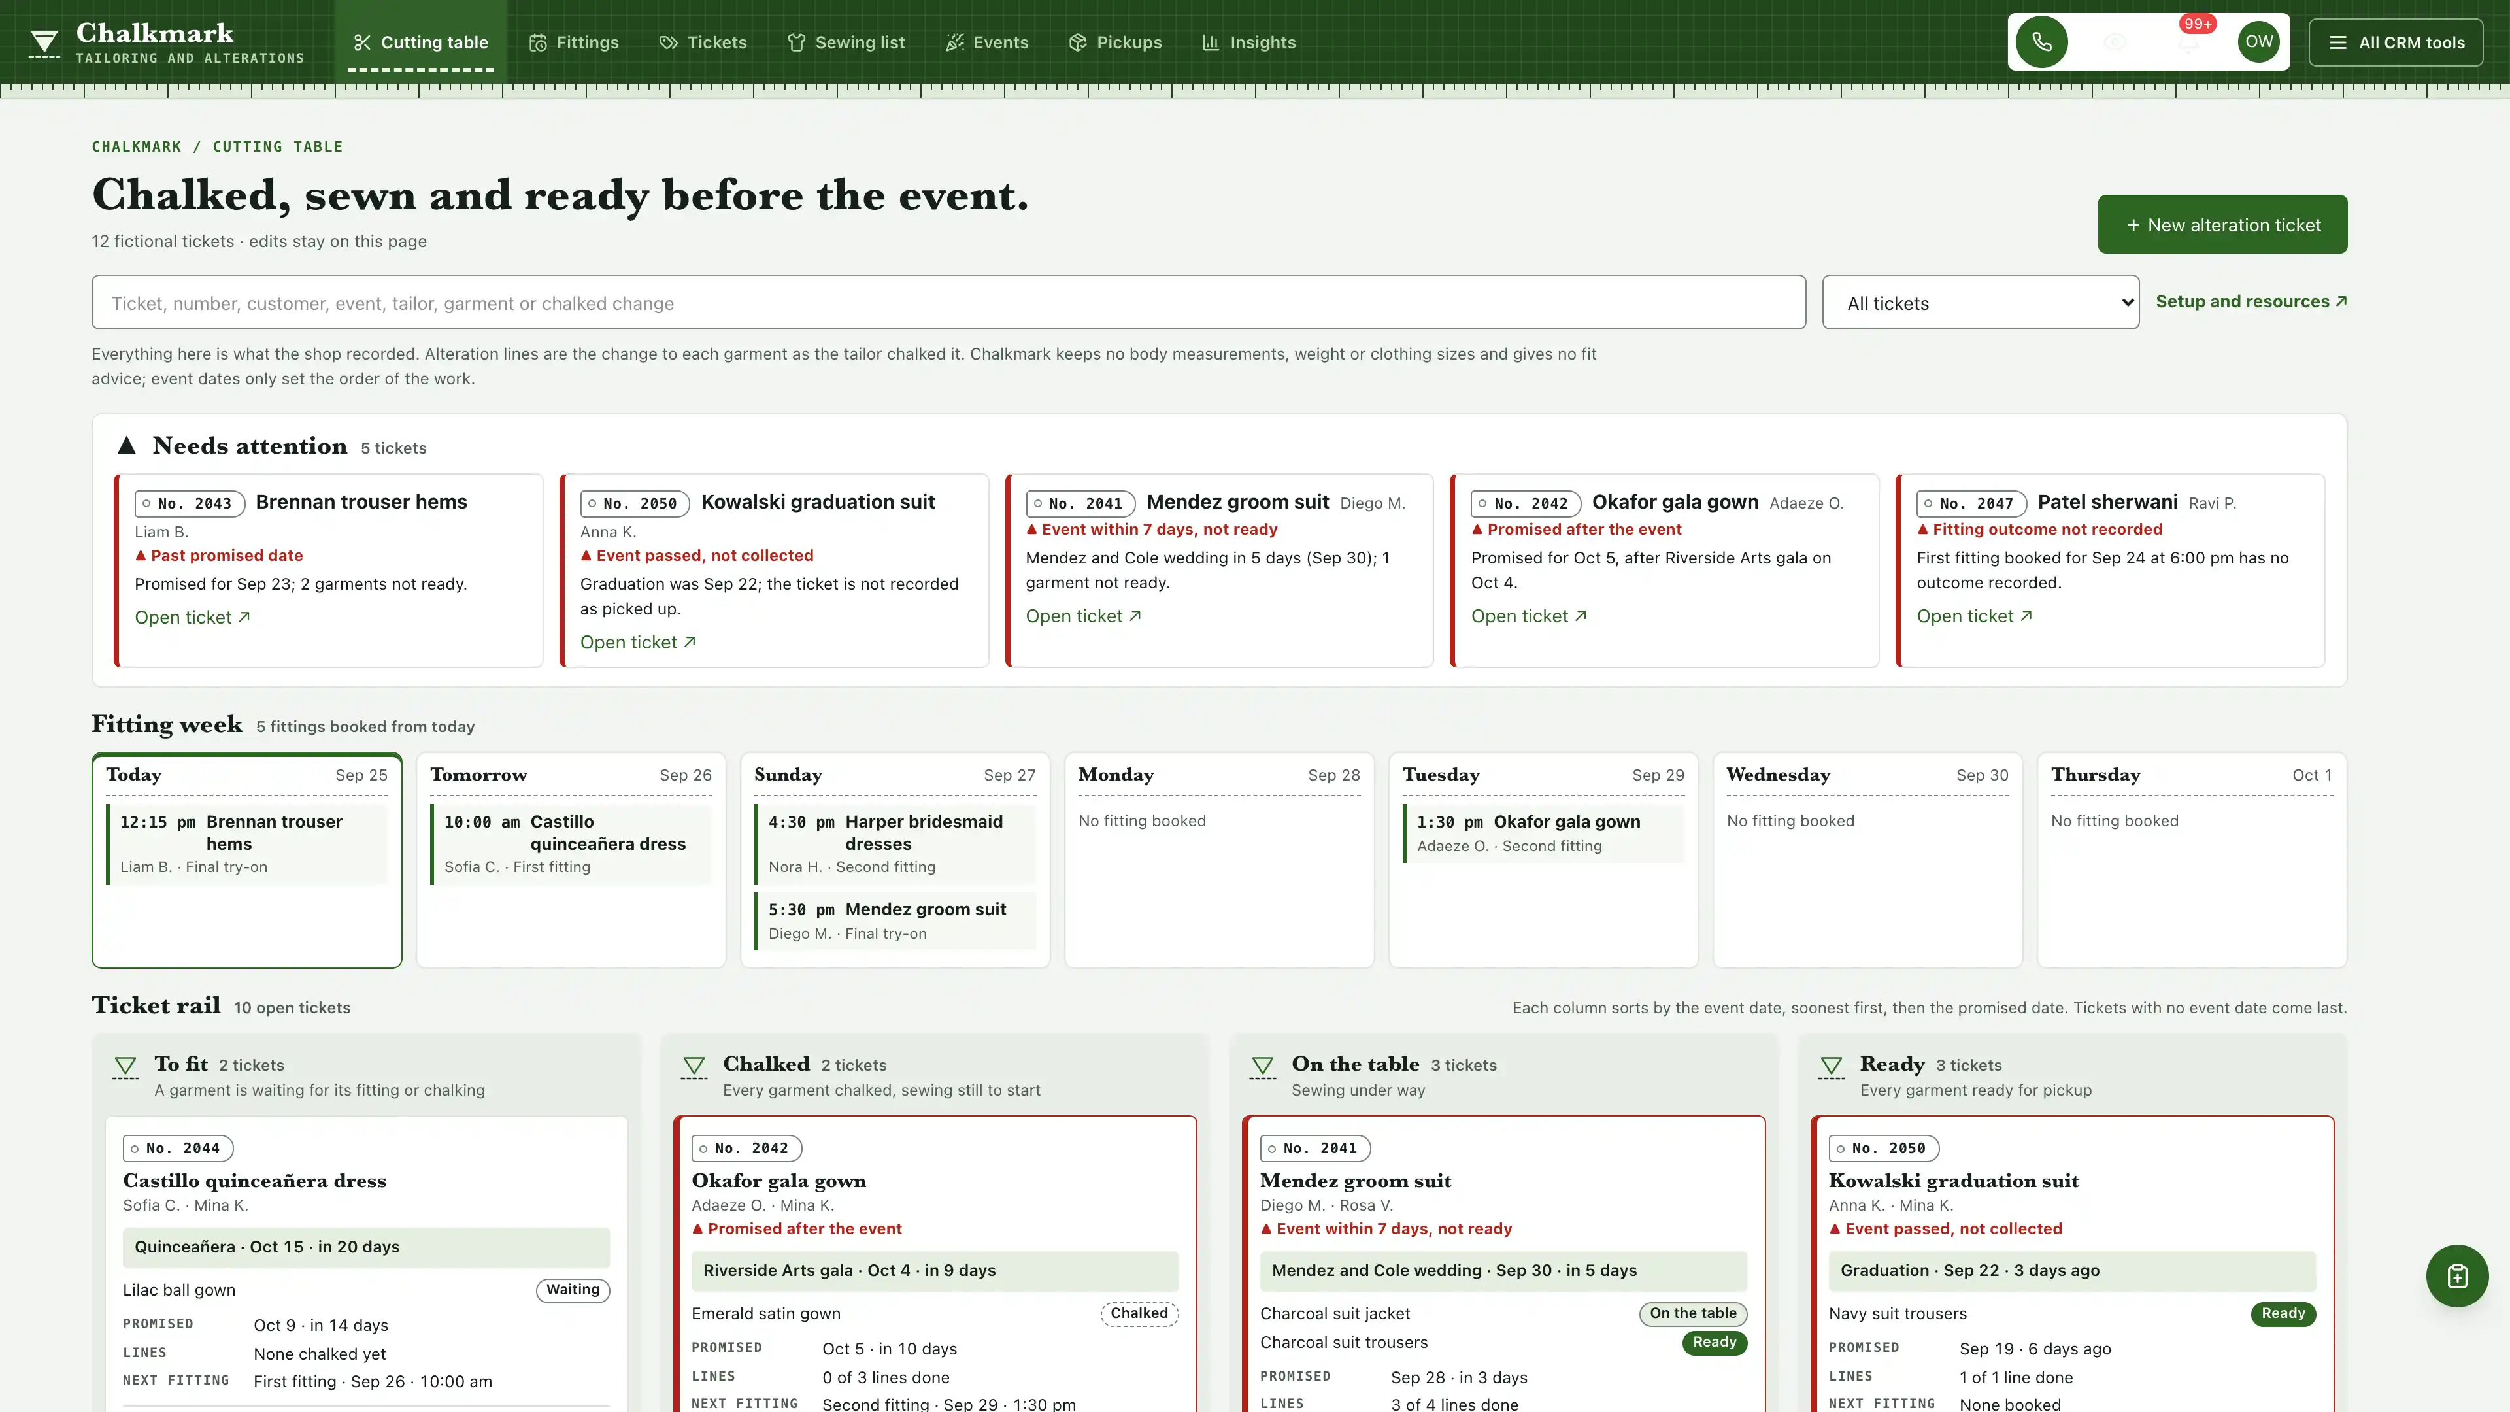Open the Insights tab
The width and height of the screenshot is (2510, 1412).
[1248, 42]
